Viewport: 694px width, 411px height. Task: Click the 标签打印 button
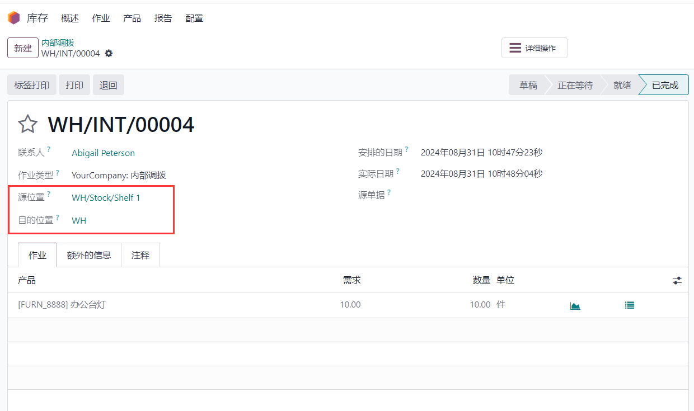(x=32, y=85)
